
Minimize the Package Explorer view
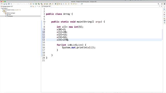click(37, 6)
